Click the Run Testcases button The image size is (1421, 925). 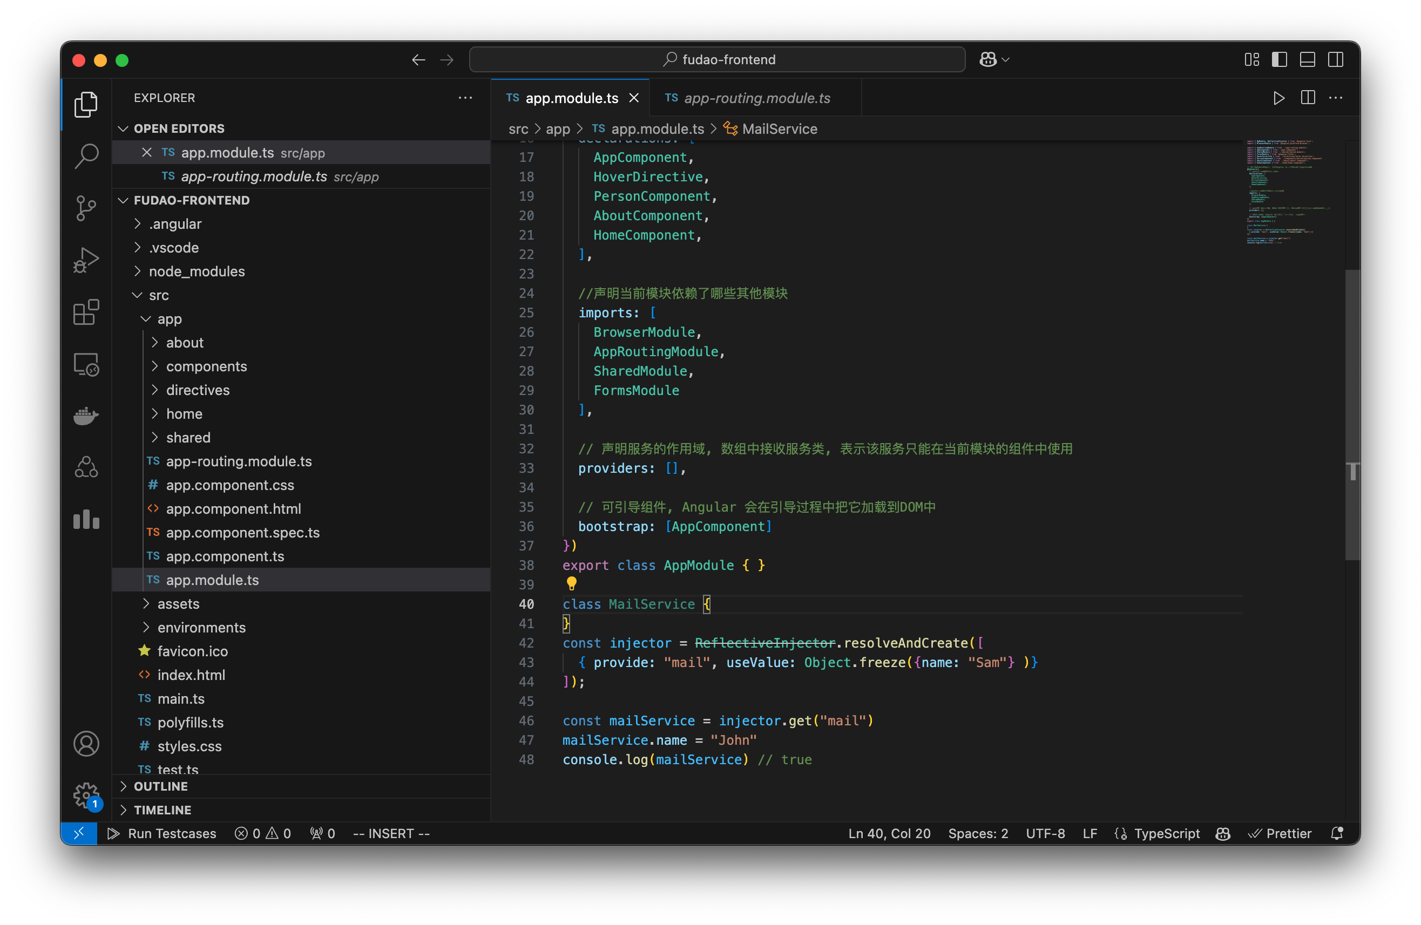click(x=163, y=834)
